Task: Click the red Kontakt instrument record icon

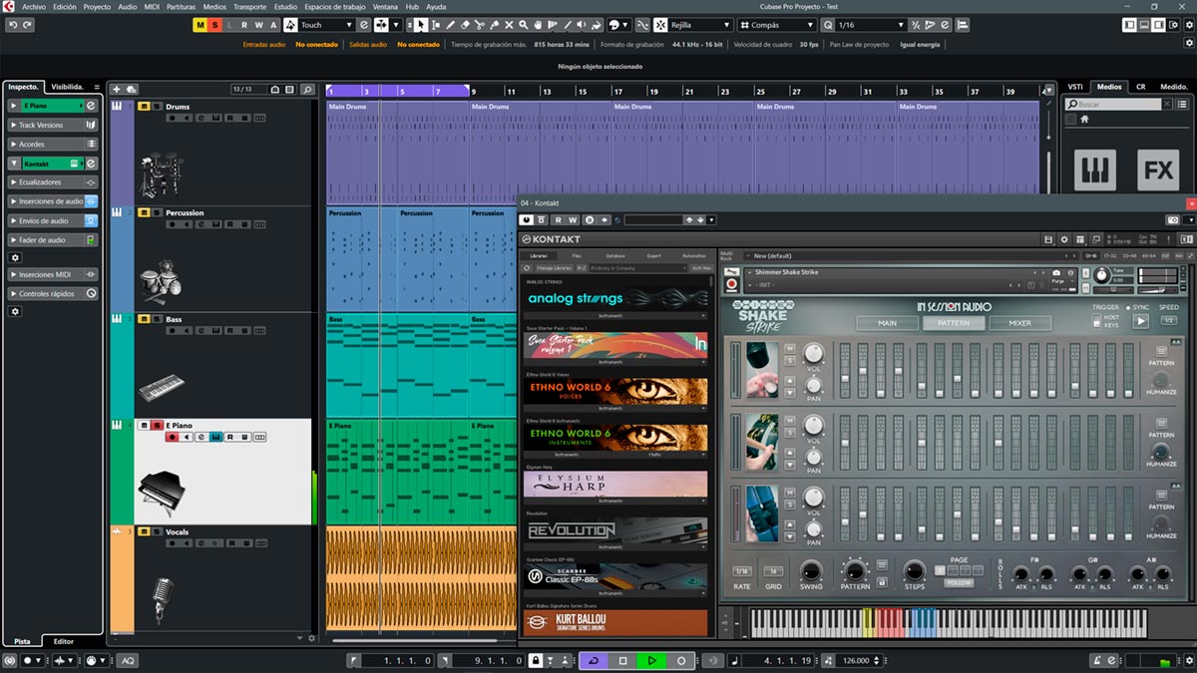Action: (x=731, y=284)
